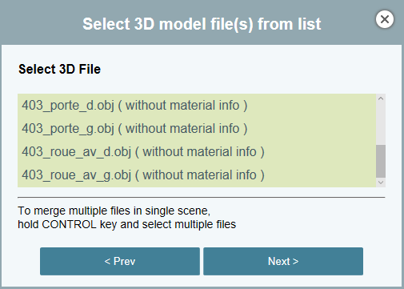This screenshot has height=289, width=404.
Task: Click the 'hold CONTROL key' instruction line
Action: pyautogui.click(x=127, y=224)
